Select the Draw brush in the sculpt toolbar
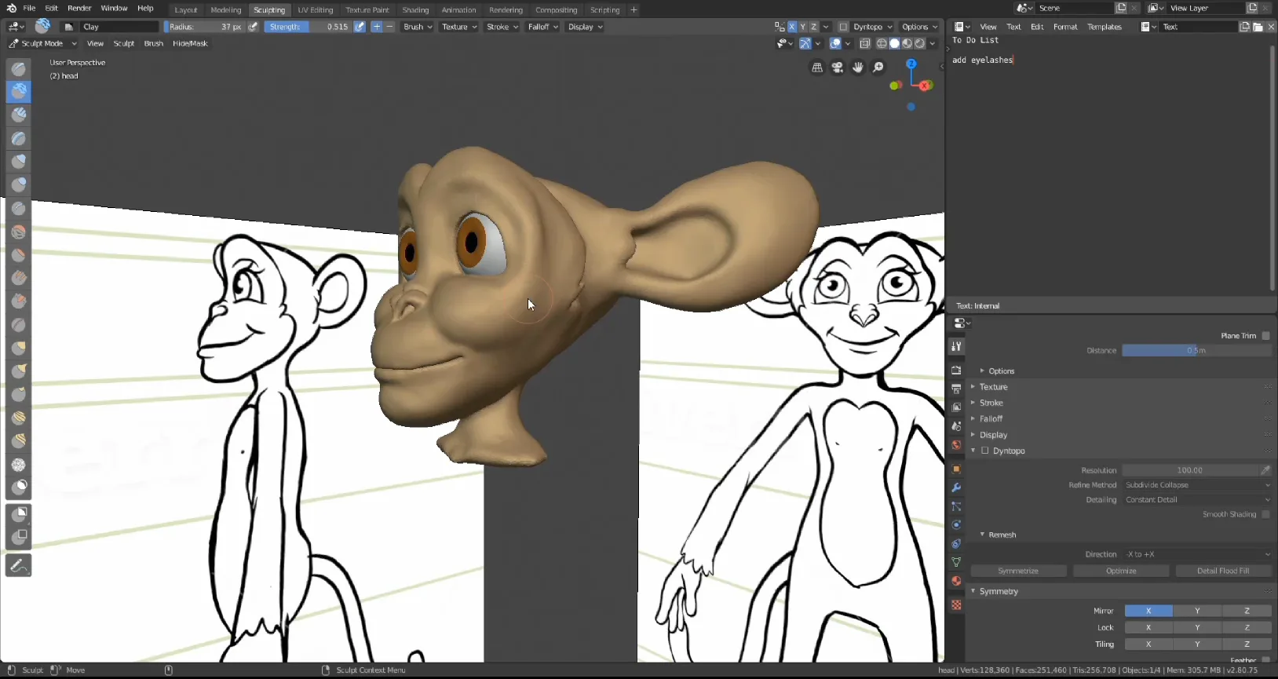Image resolution: width=1278 pixels, height=679 pixels. (19, 68)
